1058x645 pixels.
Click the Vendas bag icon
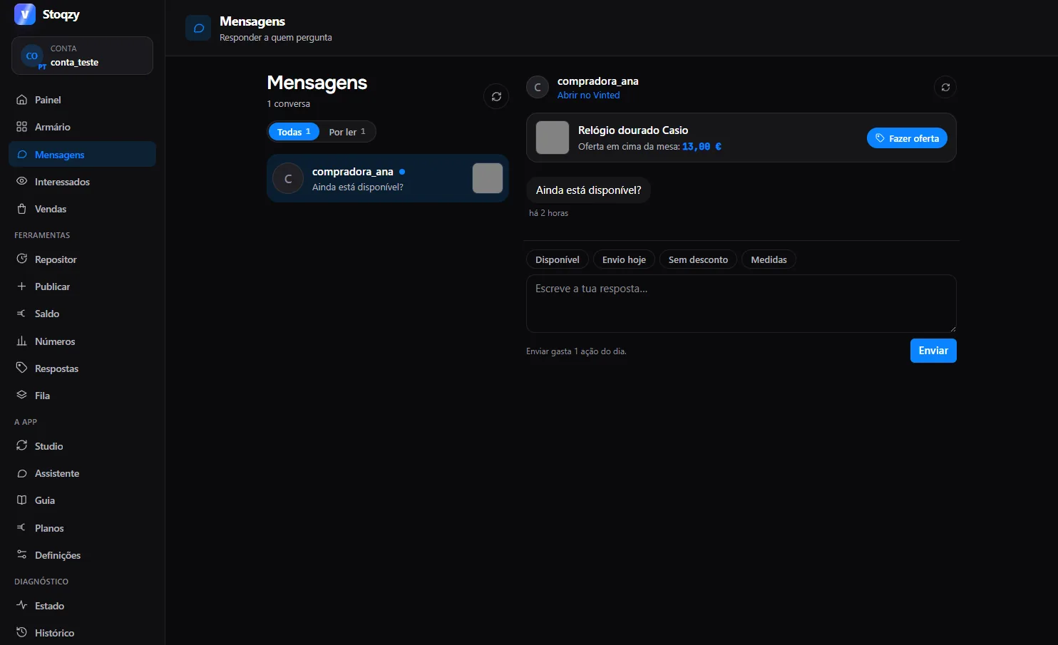pyautogui.click(x=22, y=209)
